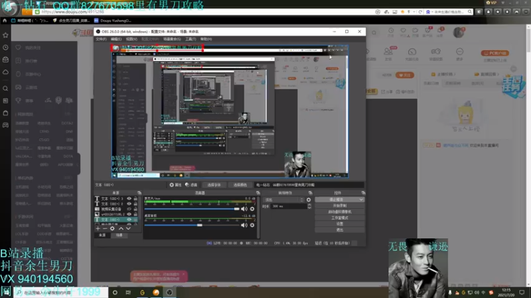Image resolution: width=531 pixels, height=298 pixels.
Task: Pop out the audio mixer dock icon
Action: pyautogui.click(x=258, y=193)
